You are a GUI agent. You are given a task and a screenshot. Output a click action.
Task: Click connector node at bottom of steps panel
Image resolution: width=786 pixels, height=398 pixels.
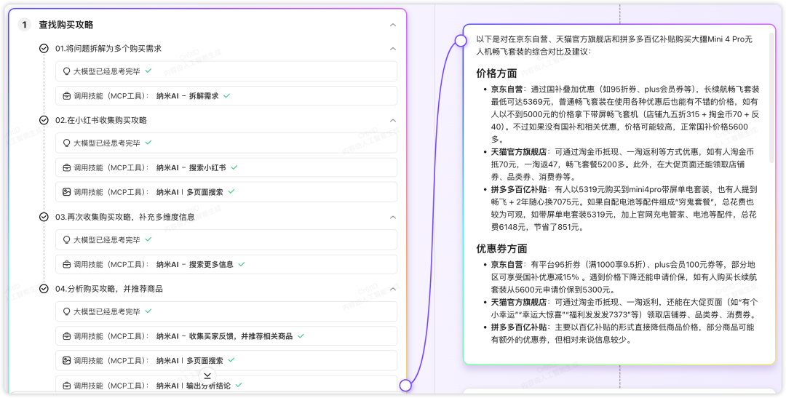(405, 386)
